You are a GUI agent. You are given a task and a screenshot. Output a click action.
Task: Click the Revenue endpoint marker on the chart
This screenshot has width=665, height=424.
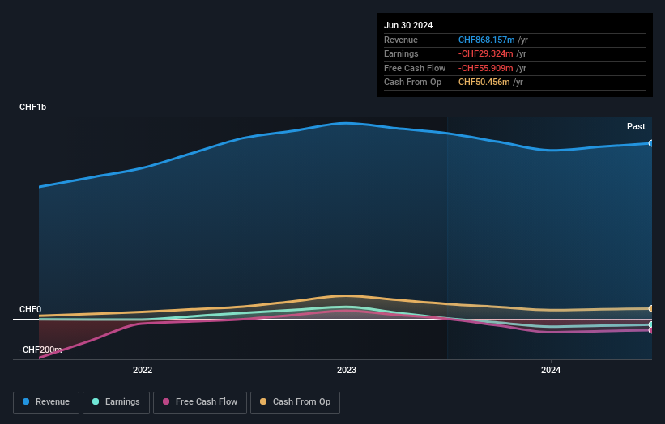pos(651,143)
